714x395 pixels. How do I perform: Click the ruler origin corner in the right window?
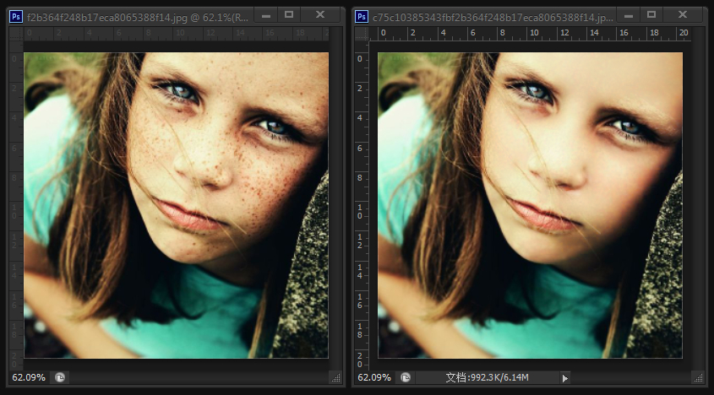362,33
